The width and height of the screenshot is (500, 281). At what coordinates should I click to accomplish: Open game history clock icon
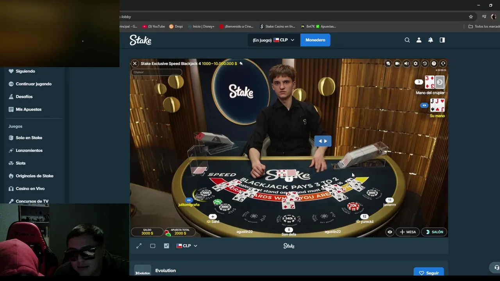click(425, 64)
